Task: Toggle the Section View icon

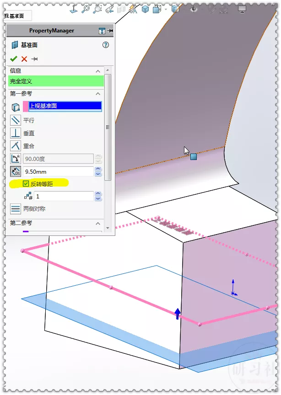Action: click(x=121, y=9)
